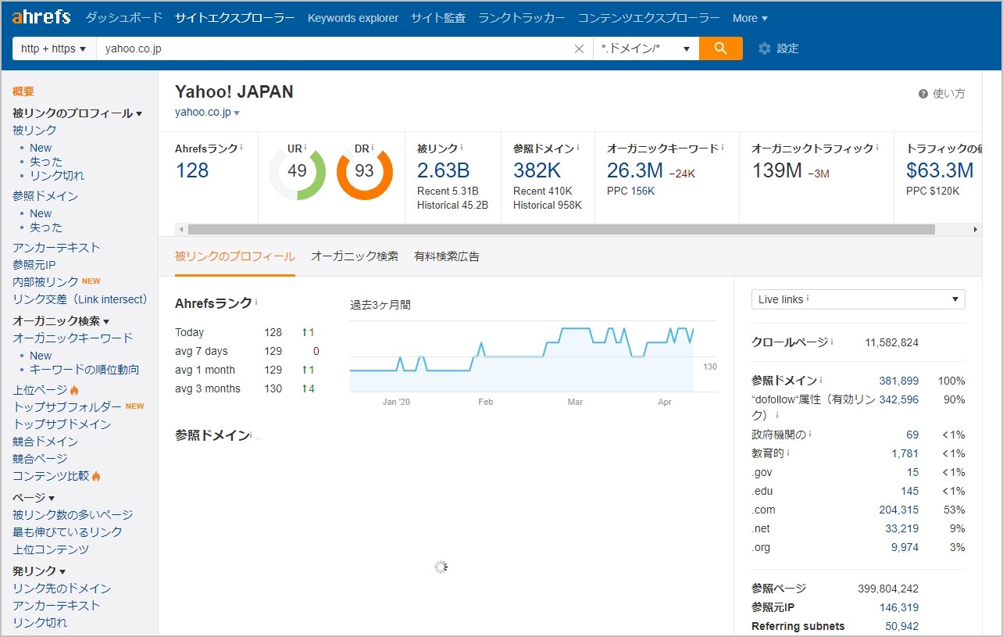Click the info icon next to UR
Viewport: 1003px width, 637px height.
305,148
